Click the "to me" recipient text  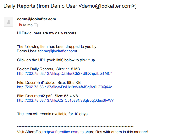click(x=28, y=25)
